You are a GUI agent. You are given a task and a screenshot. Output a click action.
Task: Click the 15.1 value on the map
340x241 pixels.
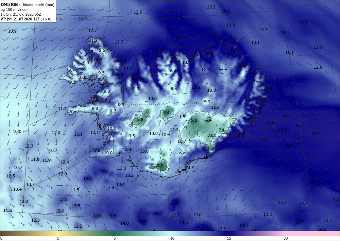121,61
